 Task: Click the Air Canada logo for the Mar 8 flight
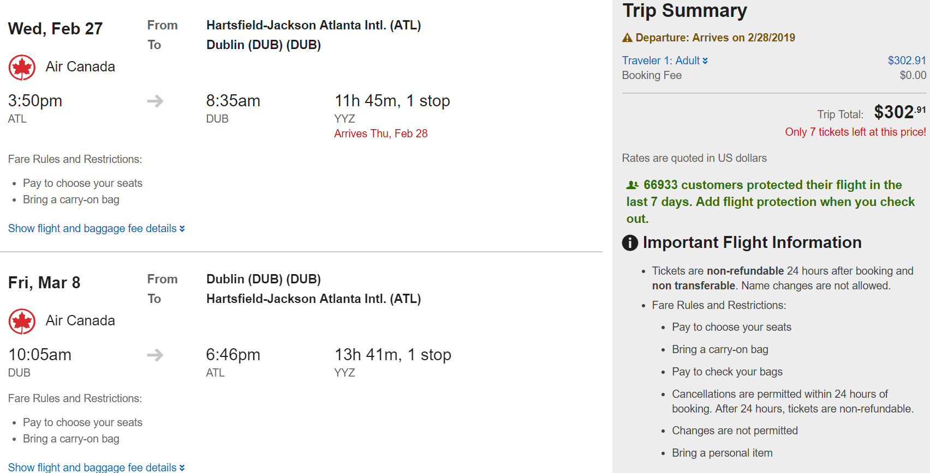tap(22, 322)
